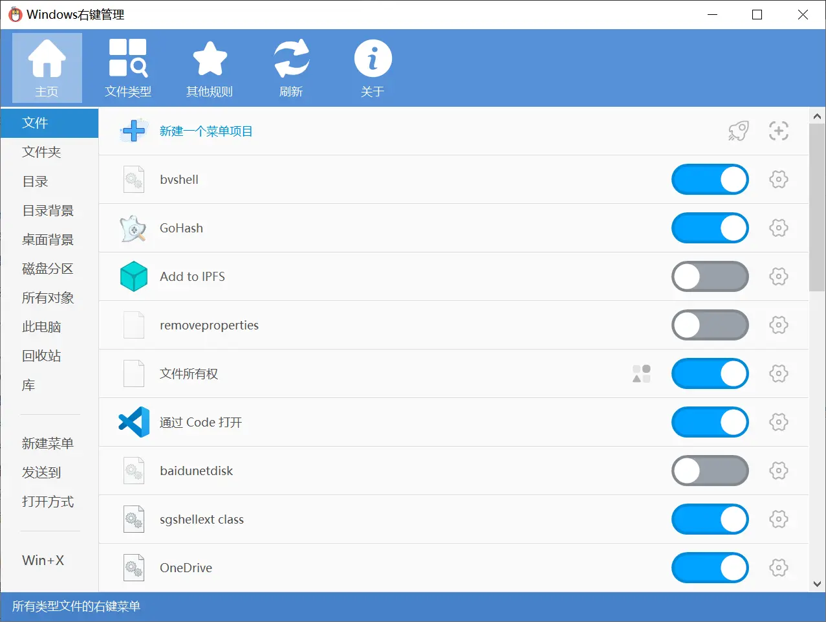This screenshot has width=826, height=622.
Task: Turn off the 通过 Code 打开 toggle
Action: [x=710, y=422]
